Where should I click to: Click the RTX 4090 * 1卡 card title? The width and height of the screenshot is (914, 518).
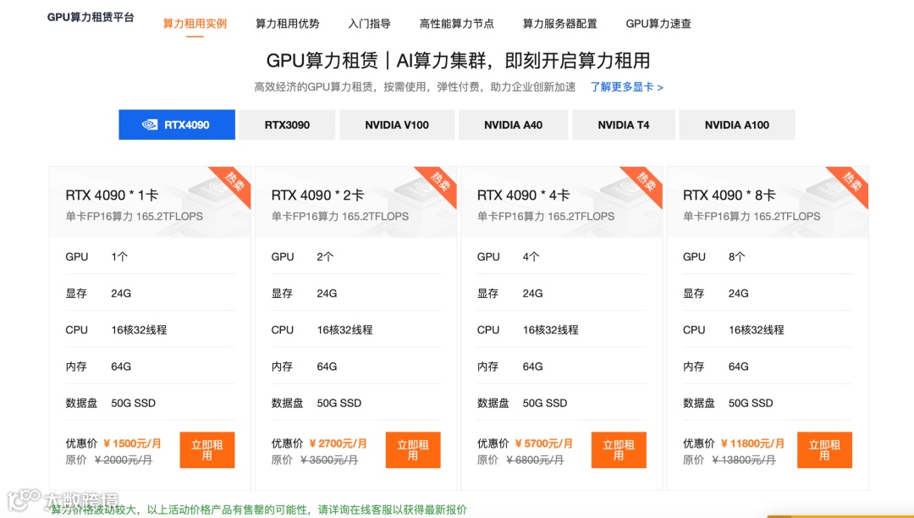112,196
